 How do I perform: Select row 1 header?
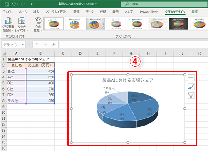(x=3, y=59)
